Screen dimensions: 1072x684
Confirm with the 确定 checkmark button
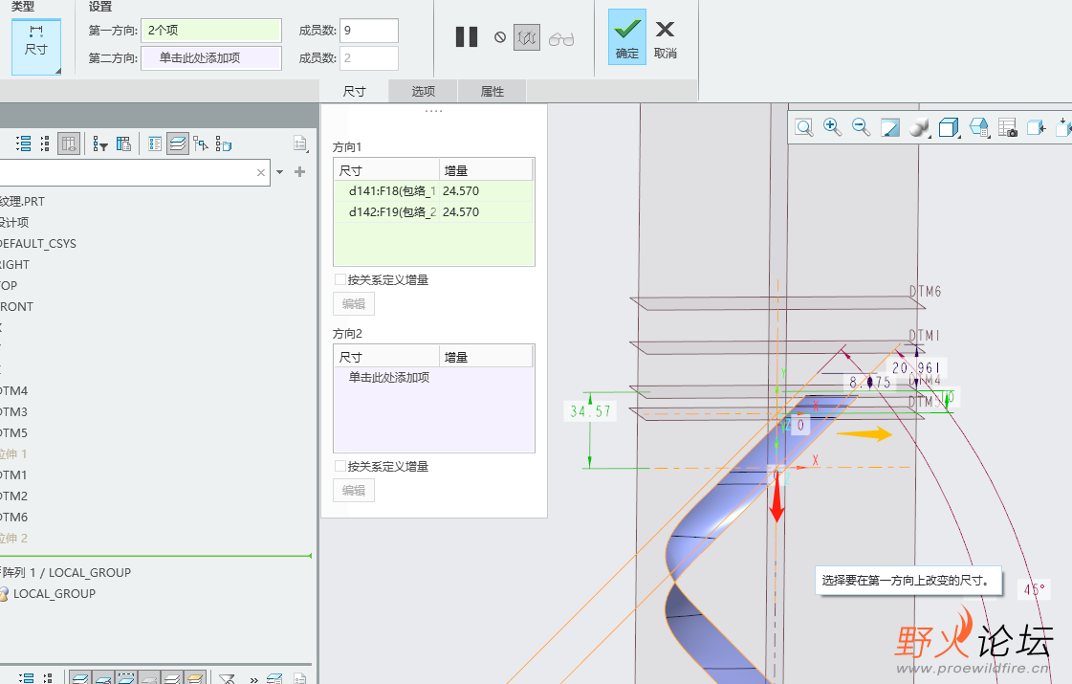627,37
